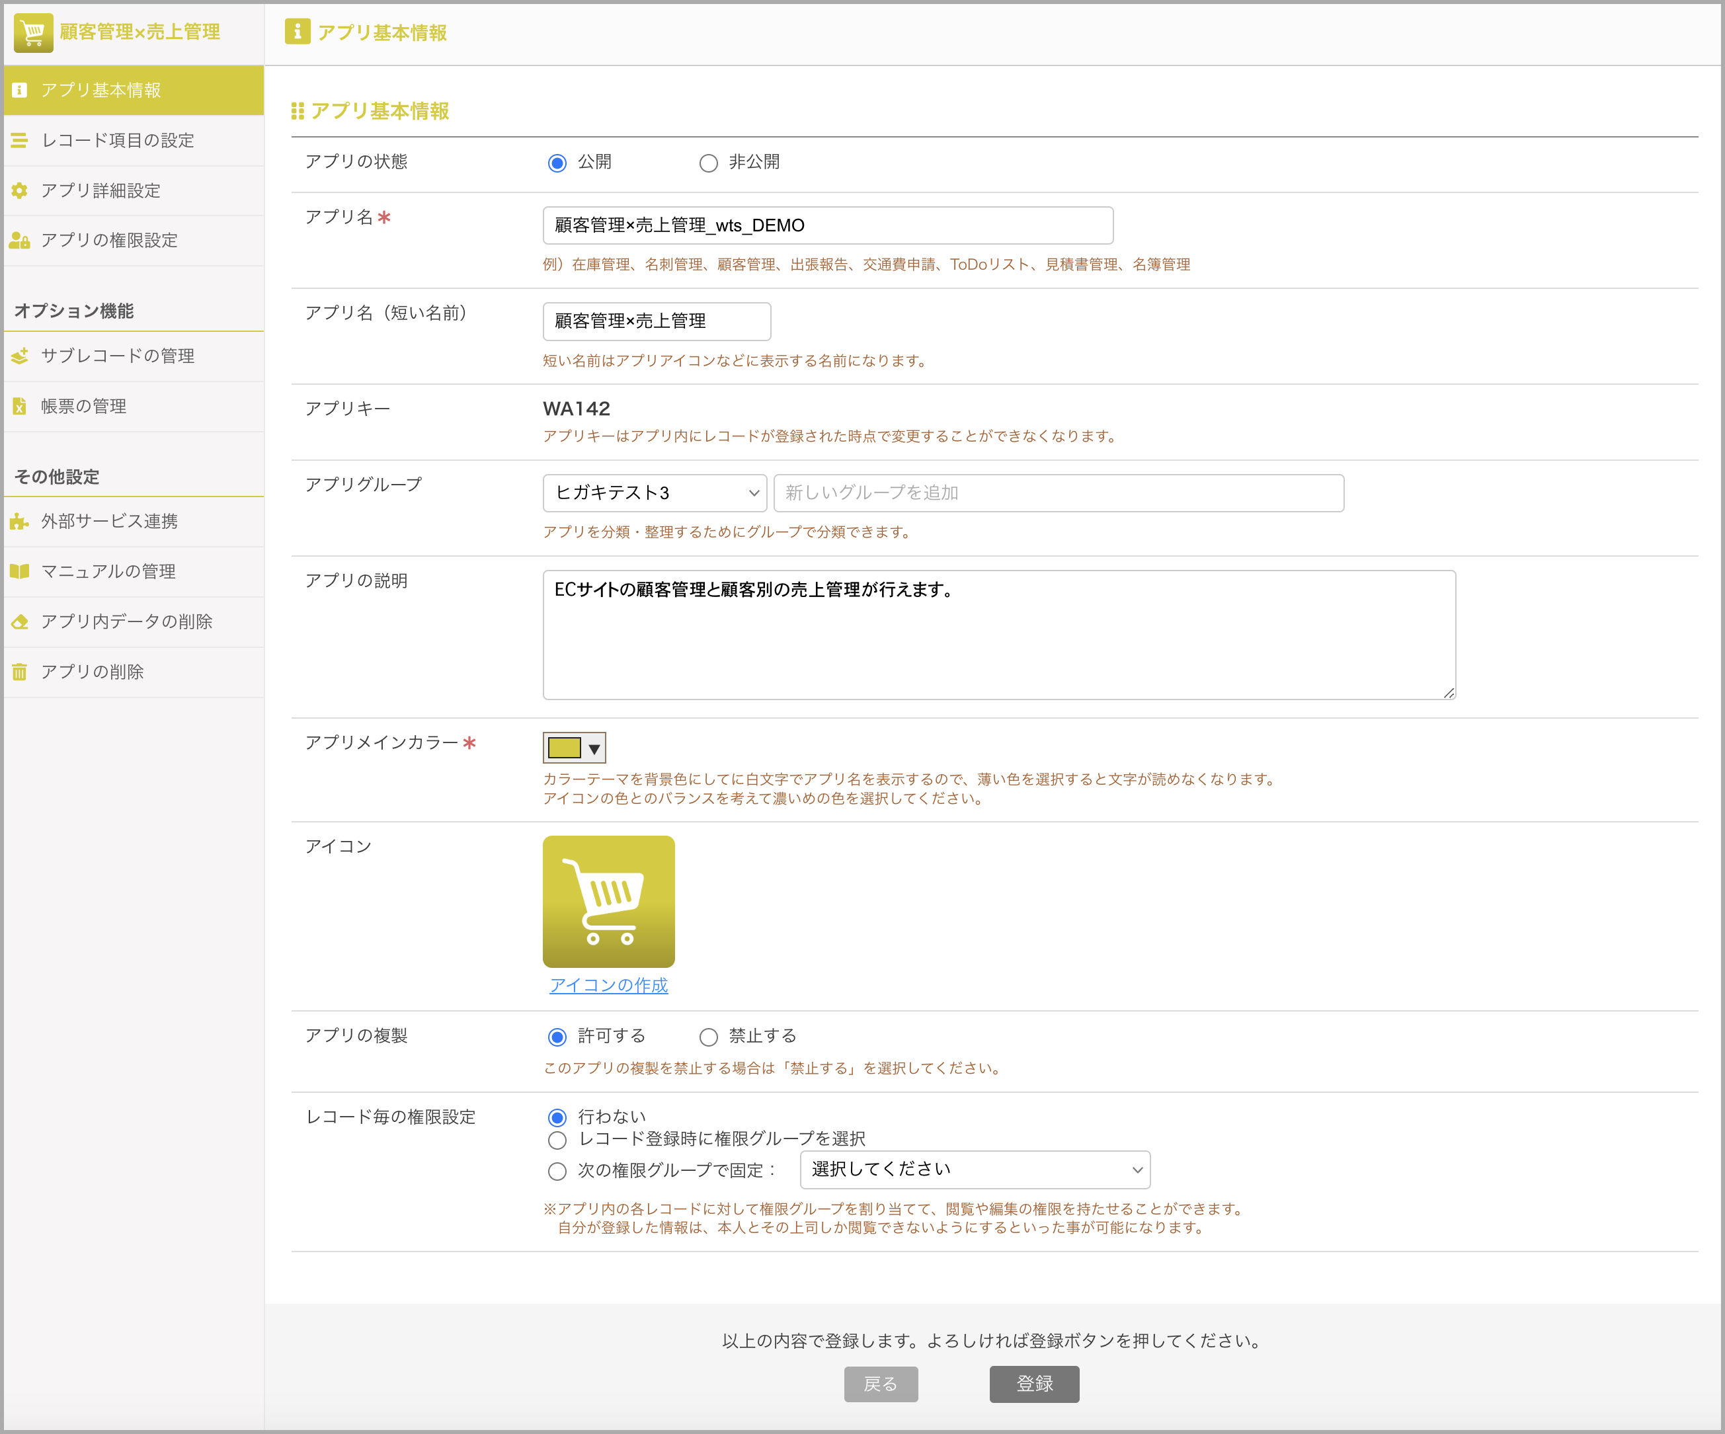Click the info icon in the page header
The width and height of the screenshot is (1725, 1434).
coord(298,32)
